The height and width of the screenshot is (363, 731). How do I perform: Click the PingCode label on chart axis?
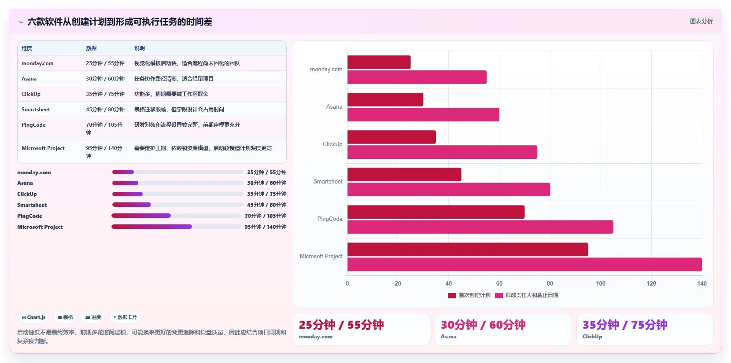coord(330,219)
